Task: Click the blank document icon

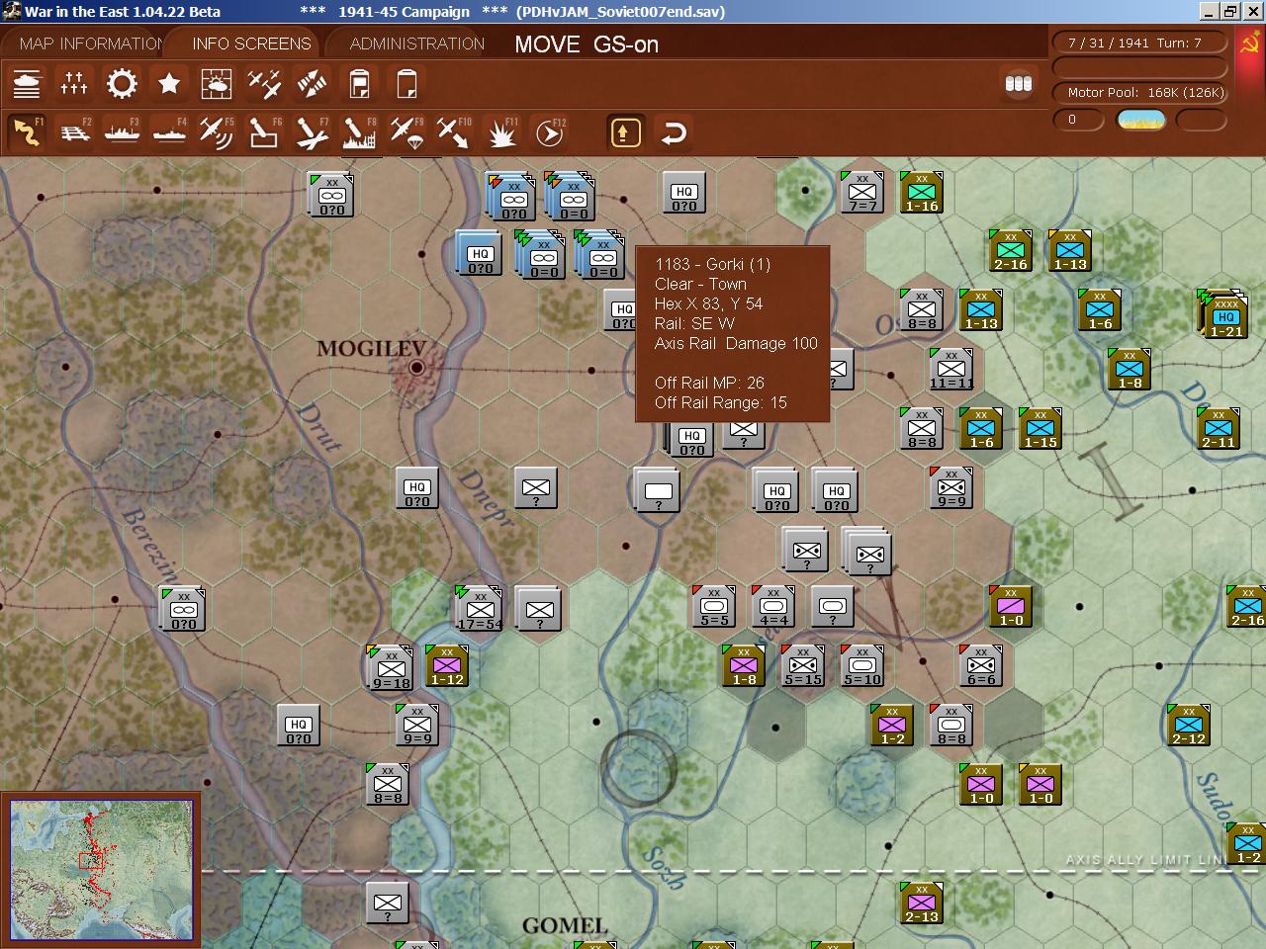Action: click(x=407, y=84)
